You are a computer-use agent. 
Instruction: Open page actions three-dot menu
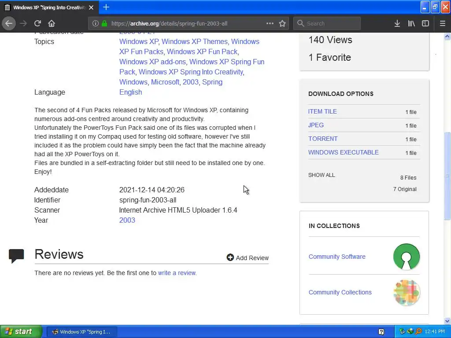pyautogui.click(x=270, y=24)
